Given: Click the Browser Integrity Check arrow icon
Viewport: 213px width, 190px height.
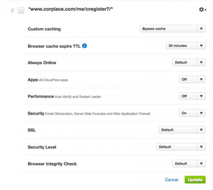Looking at the screenshot, I should click(201, 163).
